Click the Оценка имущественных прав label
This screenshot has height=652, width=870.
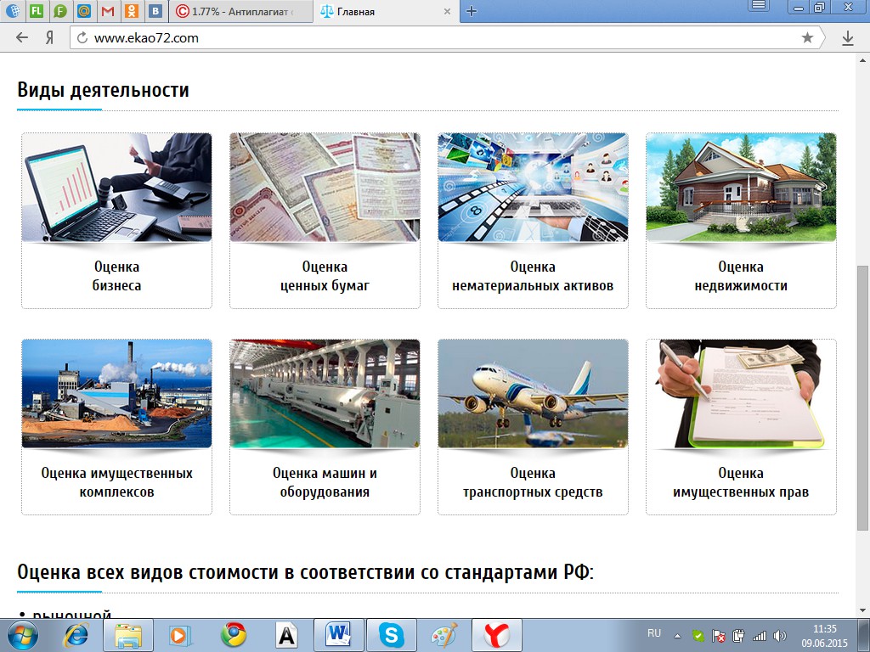(x=741, y=482)
